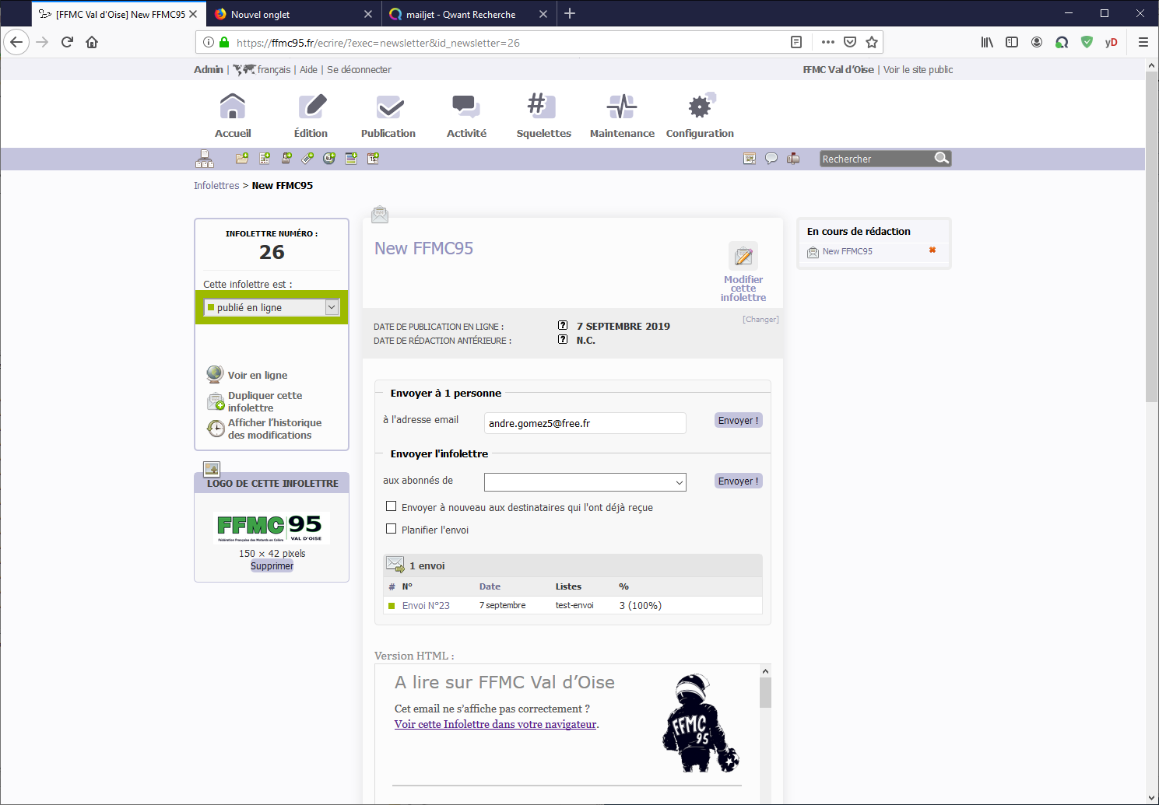Image resolution: width=1159 pixels, height=805 pixels.
Task: Open the 'aux abonnés de' list dropdown
Action: pos(585,482)
